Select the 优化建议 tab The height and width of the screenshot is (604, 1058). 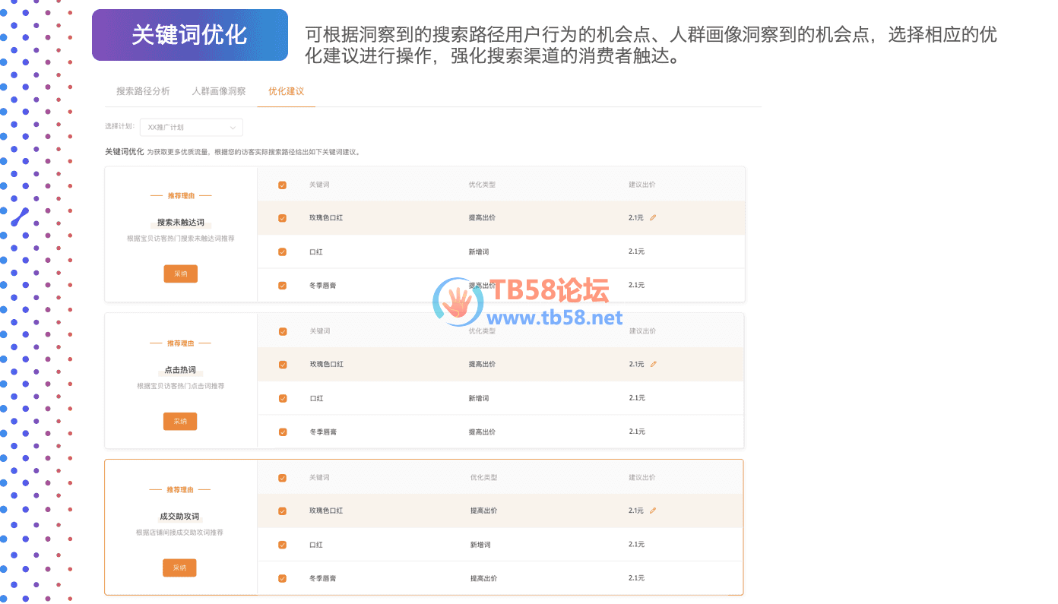[x=286, y=91]
